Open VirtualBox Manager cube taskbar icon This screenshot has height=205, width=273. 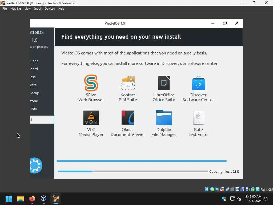tap(43, 199)
